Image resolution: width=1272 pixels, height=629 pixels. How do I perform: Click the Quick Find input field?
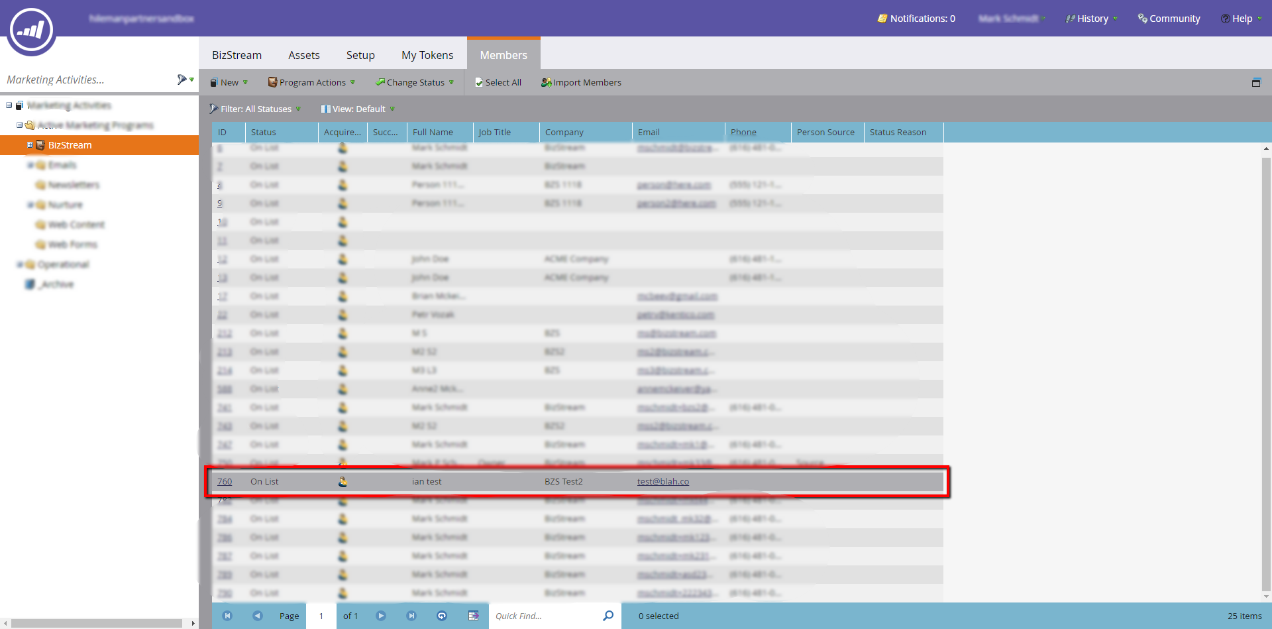(x=545, y=616)
